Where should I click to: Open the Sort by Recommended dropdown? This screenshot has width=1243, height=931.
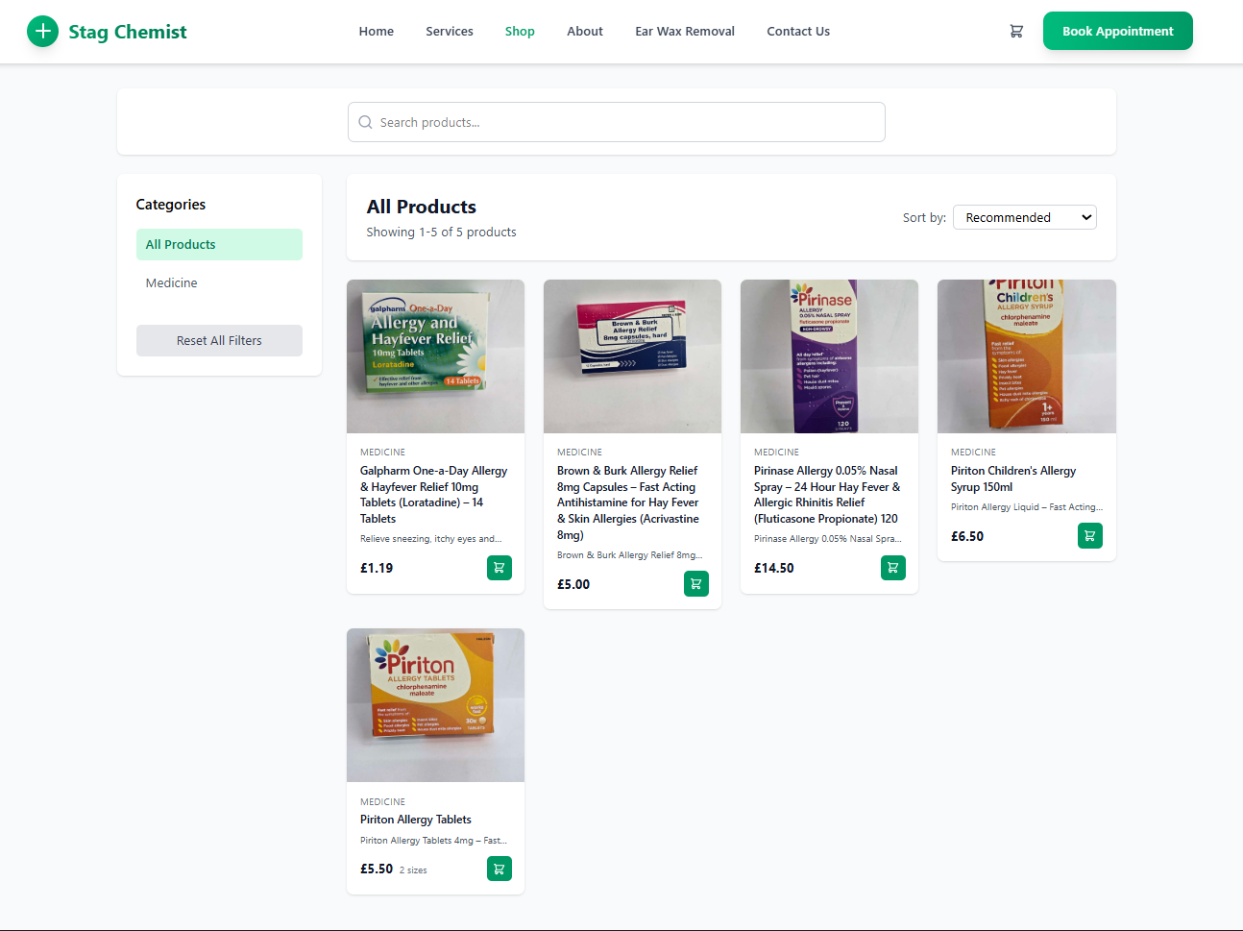tap(1024, 217)
